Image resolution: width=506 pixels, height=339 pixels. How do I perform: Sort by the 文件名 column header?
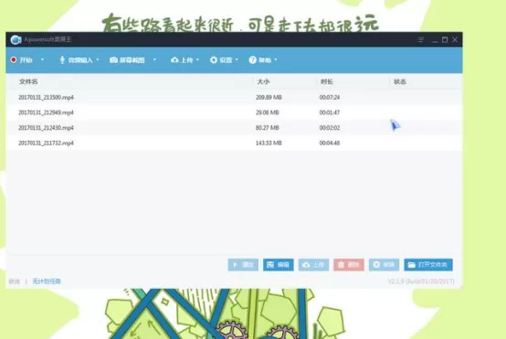pos(28,81)
